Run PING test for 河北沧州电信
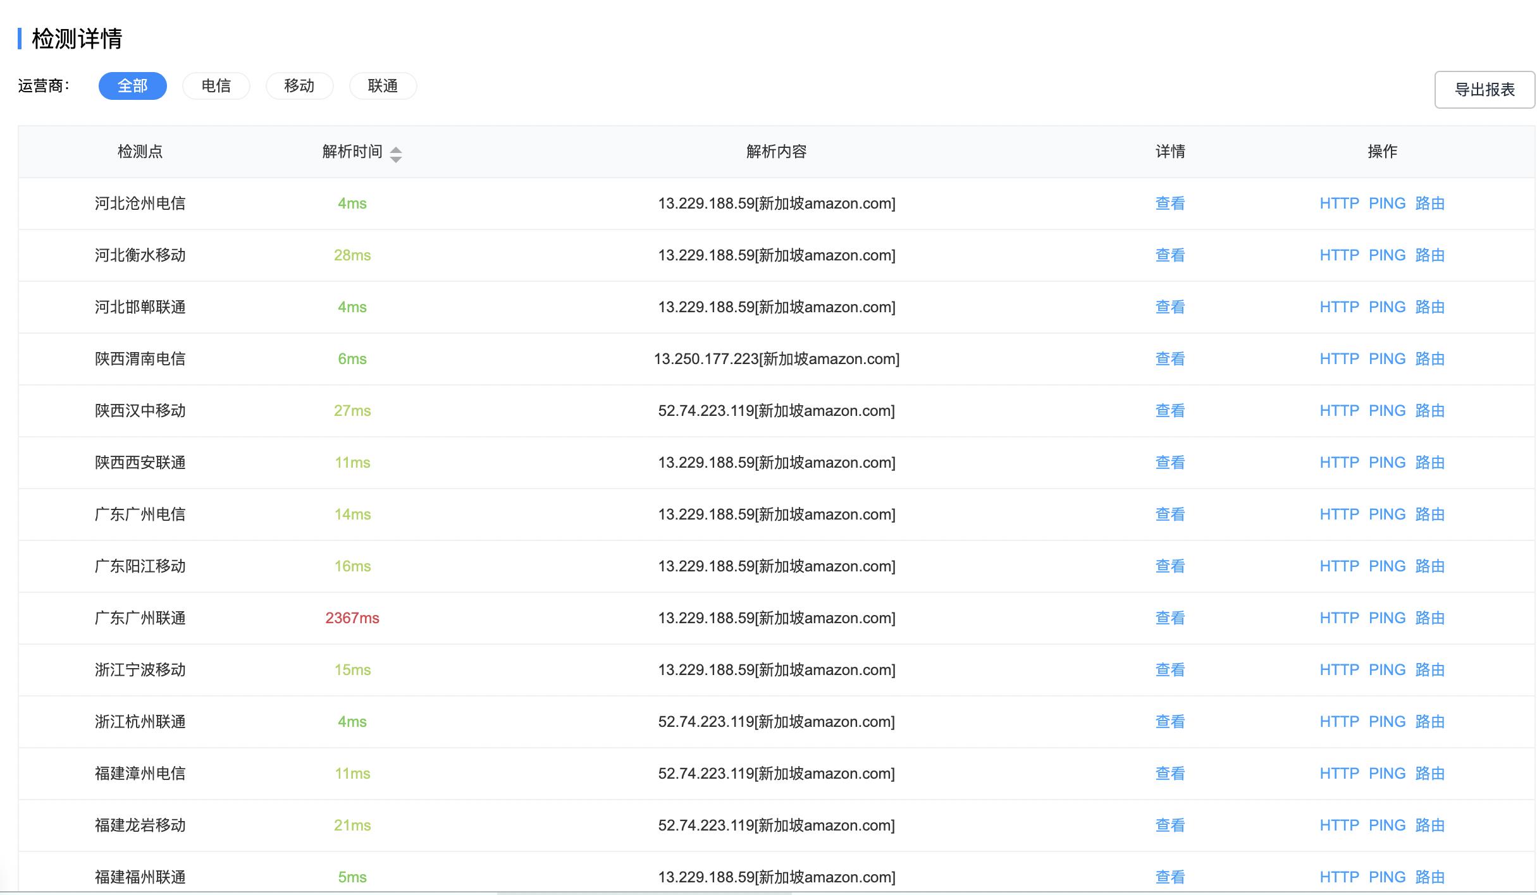This screenshot has width=1537, height=895. tap(1387, 204)
